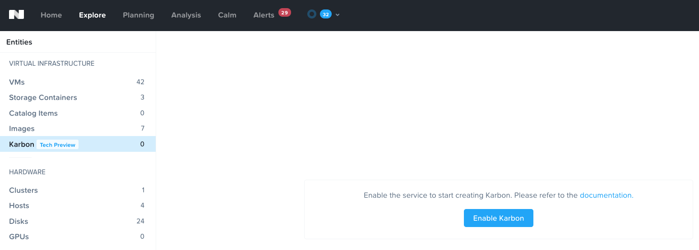Go to the Home tab
The height and width of the screenshot is (250, 699).
[51, 15]
